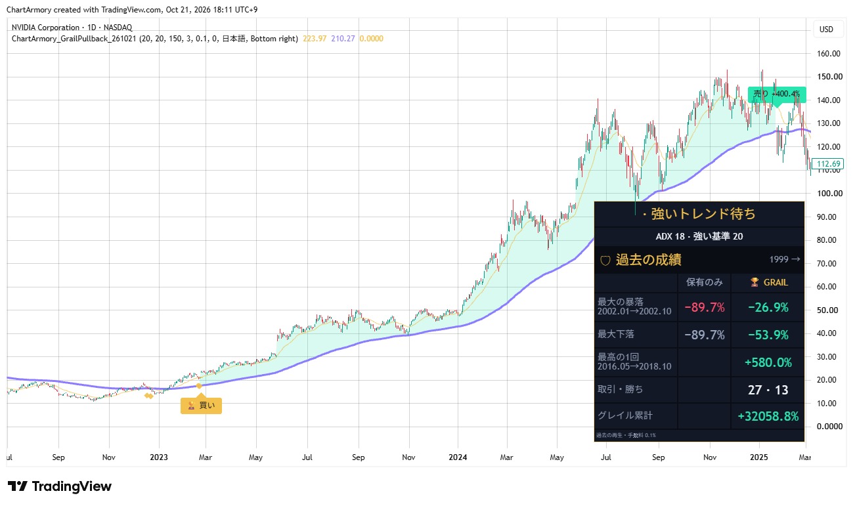Click the +32058.8% グレイル累計 cell
Image resolution: width=853 pixels, height=506 pixels.
[768, 416]
